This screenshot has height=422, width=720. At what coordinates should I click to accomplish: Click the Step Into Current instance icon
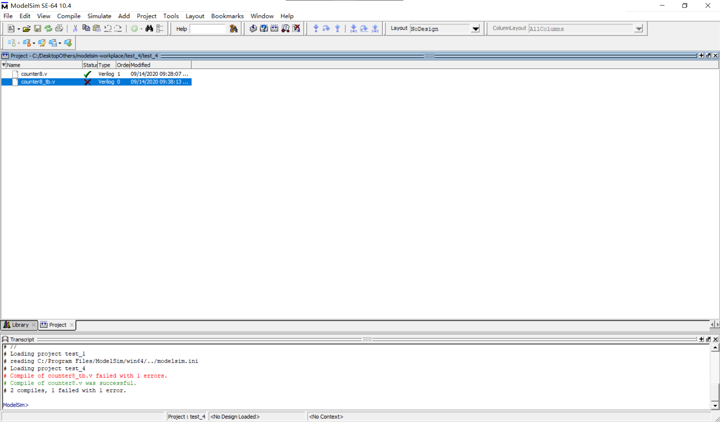pyautogui.click(x=353, y=29)
